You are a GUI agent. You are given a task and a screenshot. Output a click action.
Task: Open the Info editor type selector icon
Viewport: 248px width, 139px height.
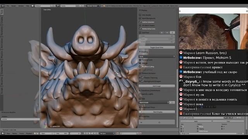pyautogui.click(x=3, y=6)
